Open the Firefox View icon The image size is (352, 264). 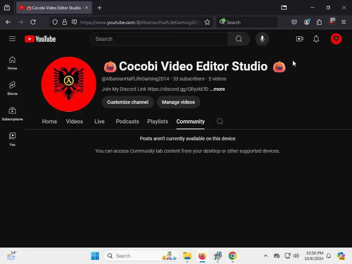(7, 8)
